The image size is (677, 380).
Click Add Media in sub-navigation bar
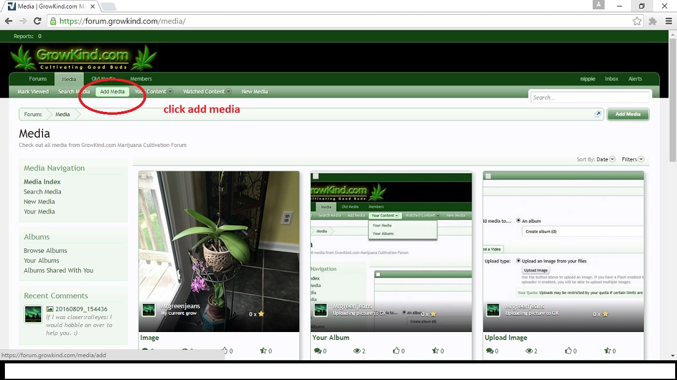[112, 92]
